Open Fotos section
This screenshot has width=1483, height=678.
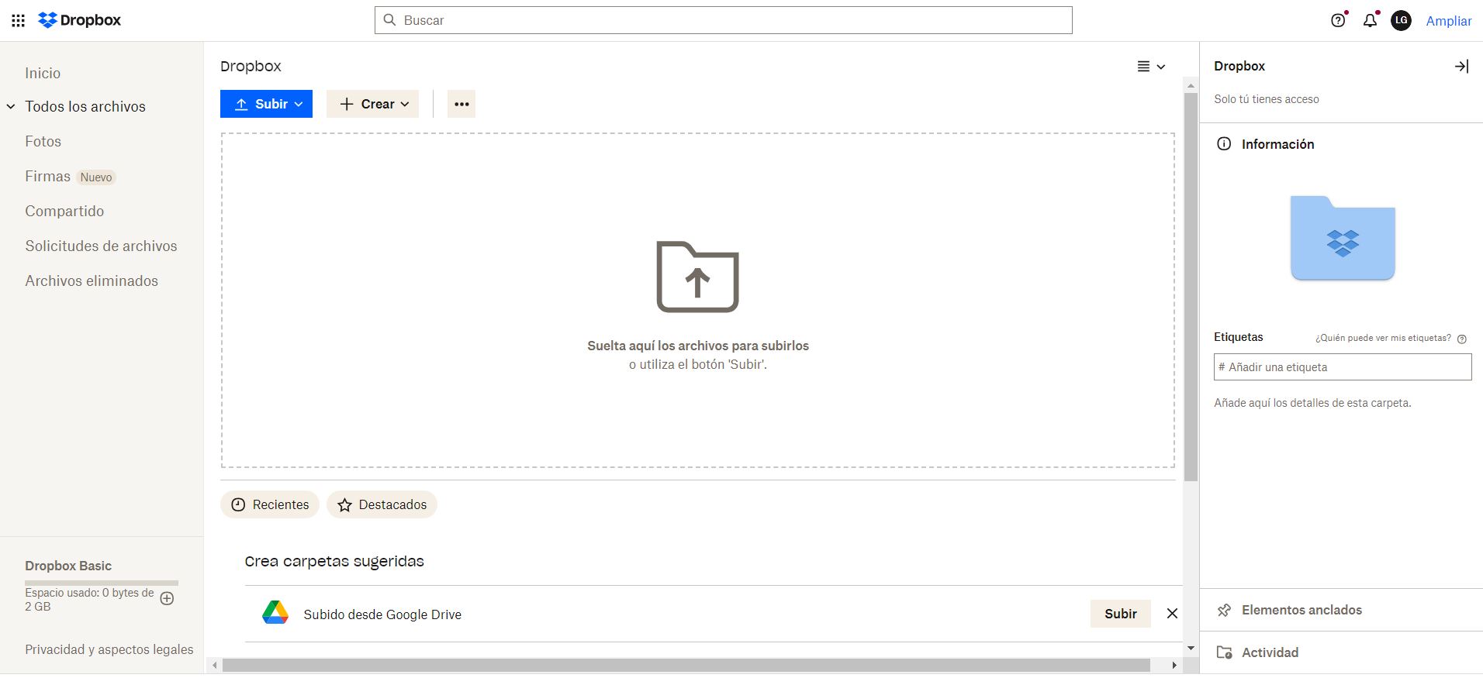click(x=43, y=142)
